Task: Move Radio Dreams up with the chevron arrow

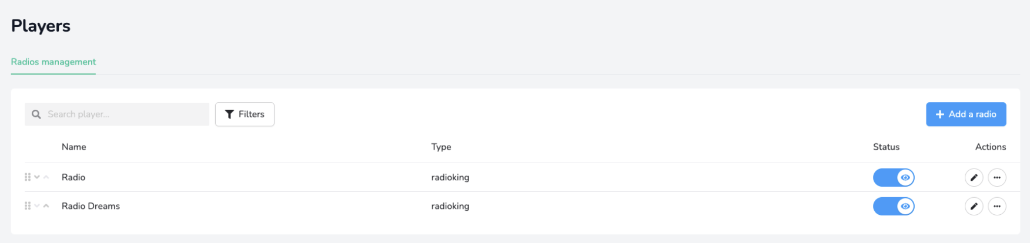Action: (46, 206)
